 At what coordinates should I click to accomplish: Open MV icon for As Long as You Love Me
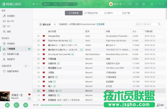coord(72,54)
